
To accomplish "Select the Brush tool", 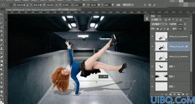I will pos(2,44).
